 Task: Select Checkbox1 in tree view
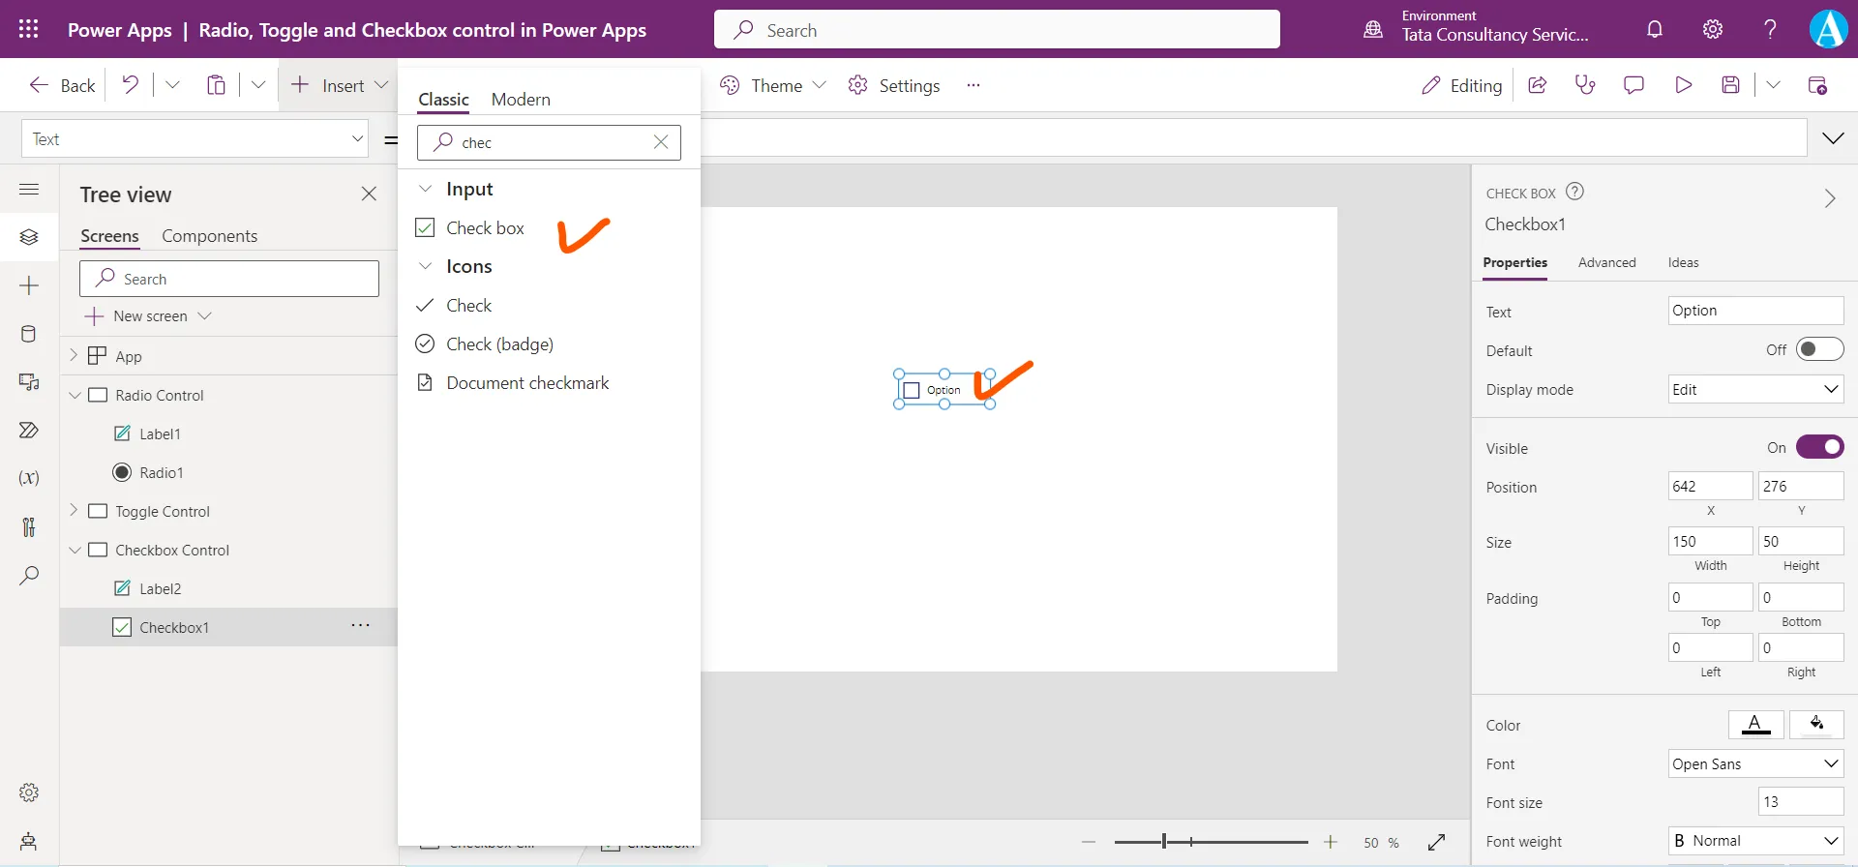[174, 627]
